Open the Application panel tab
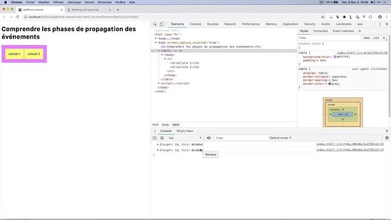This screenshot has width=391, height=220. pos(290,24)
